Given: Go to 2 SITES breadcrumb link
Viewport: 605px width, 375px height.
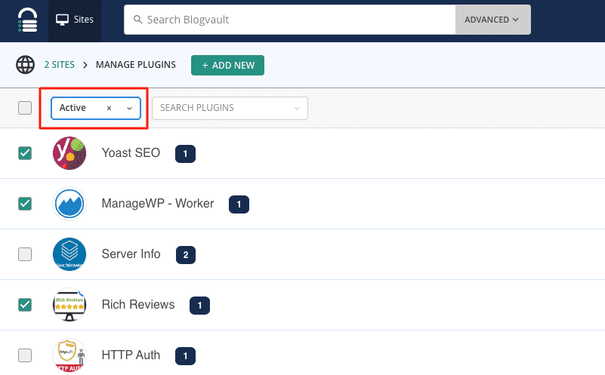Looking at the screenshot, I should point(60,65).
